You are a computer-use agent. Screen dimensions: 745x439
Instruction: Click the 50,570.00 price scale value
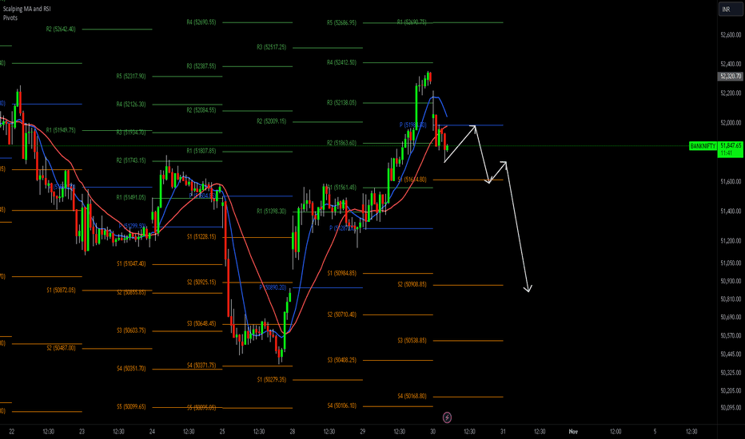(731, 335)
